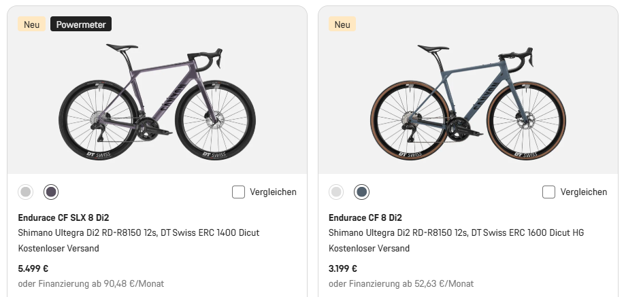This screenshot has height=297, width=641.
Task: Choose dark purple swatch on Endurace CF SLX 8
Action: click(51, 192)
